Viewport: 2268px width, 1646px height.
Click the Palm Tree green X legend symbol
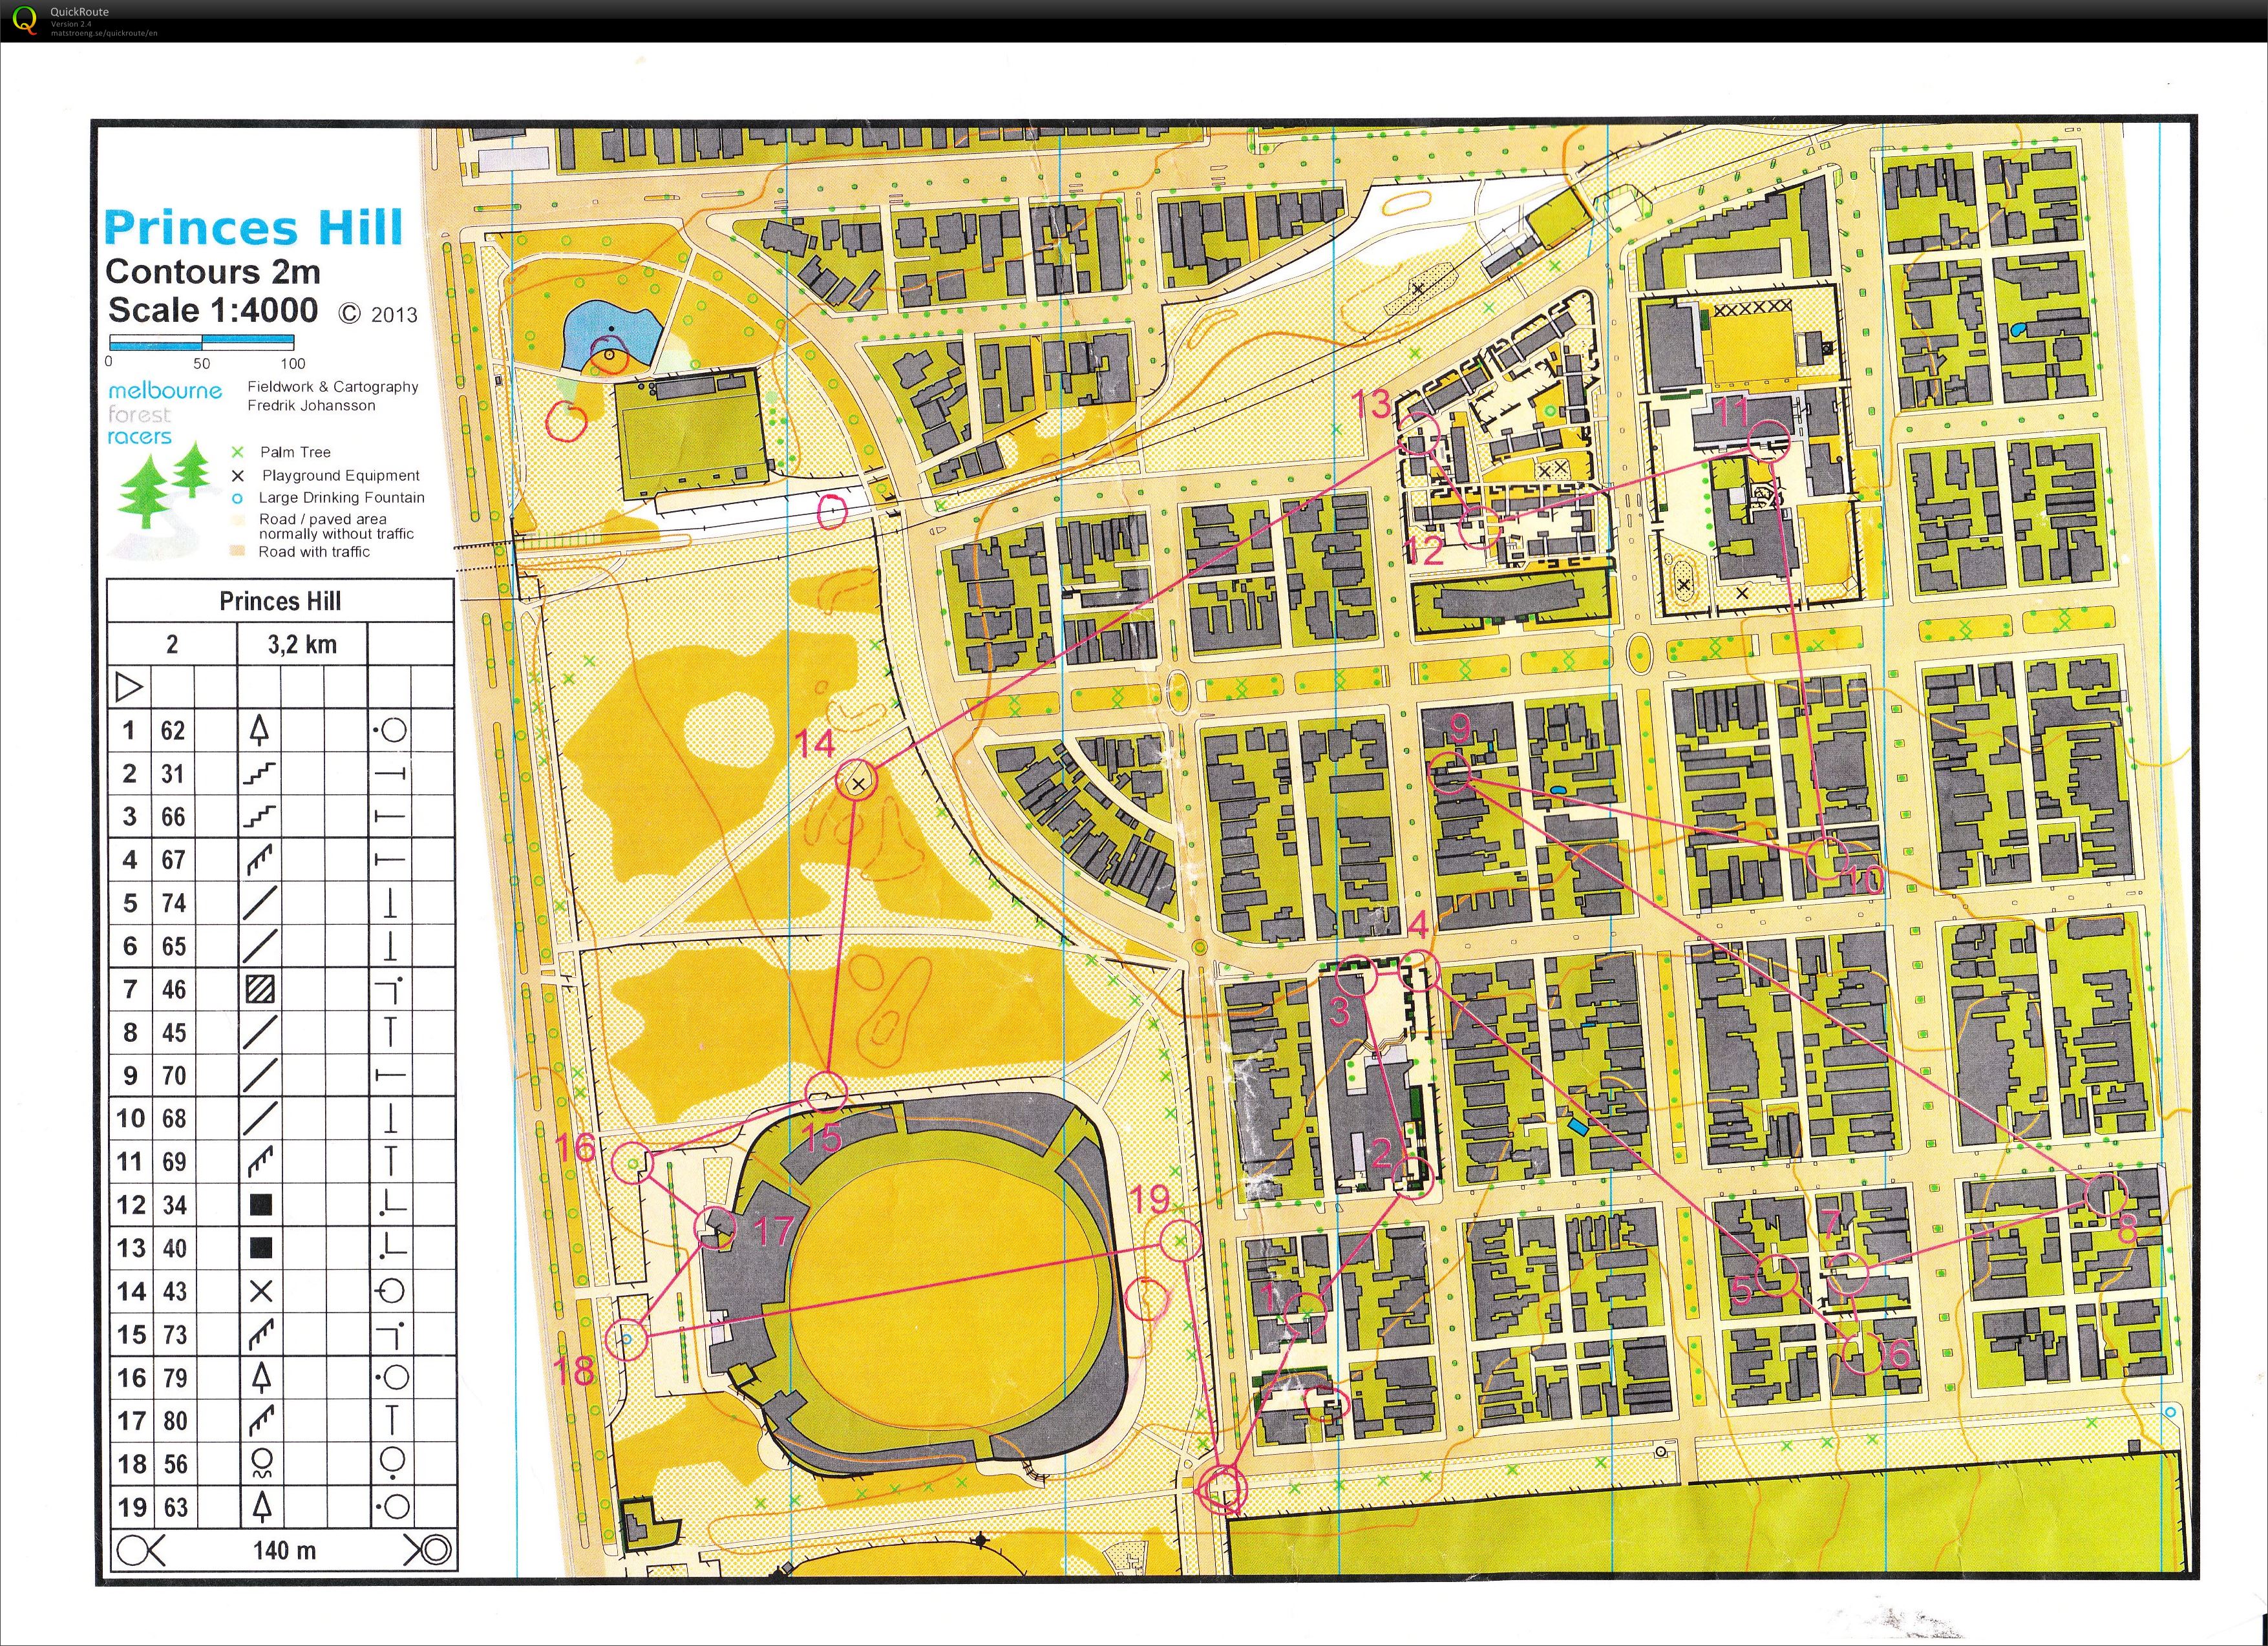click(238, 452)
